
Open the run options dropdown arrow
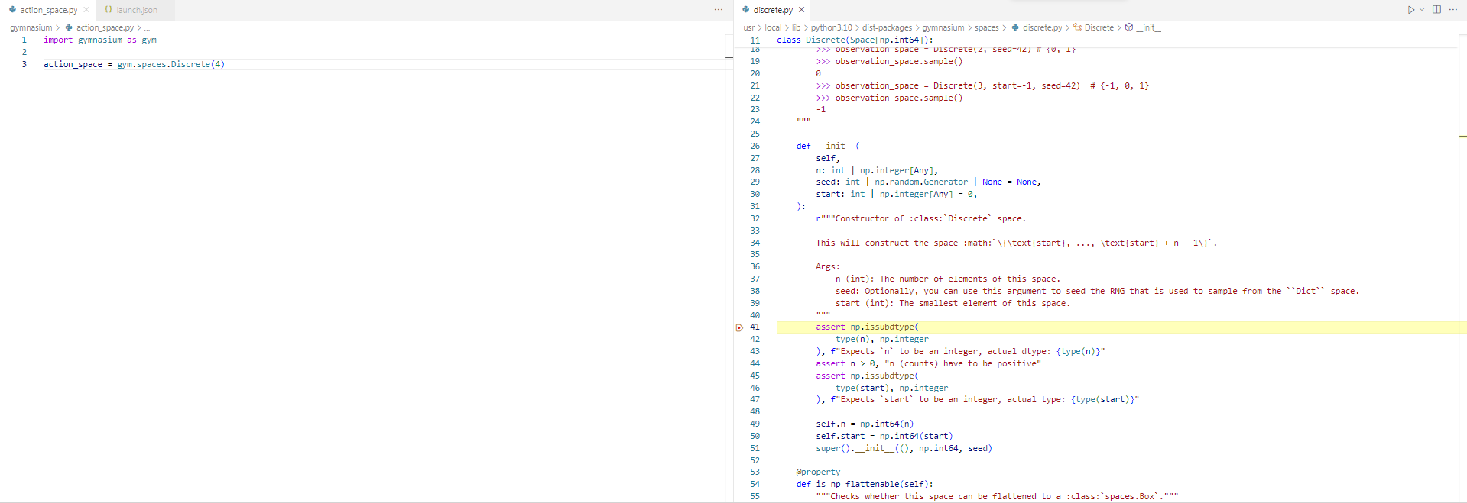1422,10
